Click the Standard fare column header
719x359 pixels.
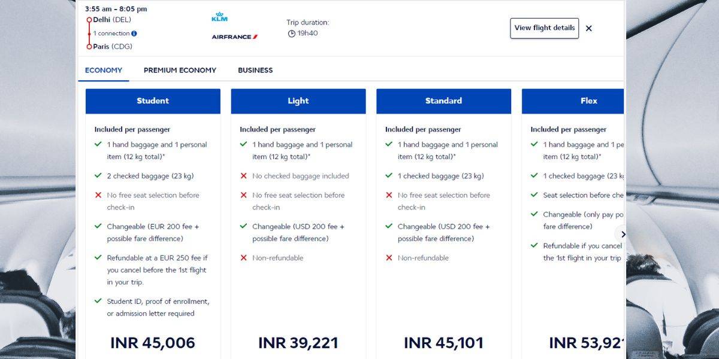pos(443,101)
